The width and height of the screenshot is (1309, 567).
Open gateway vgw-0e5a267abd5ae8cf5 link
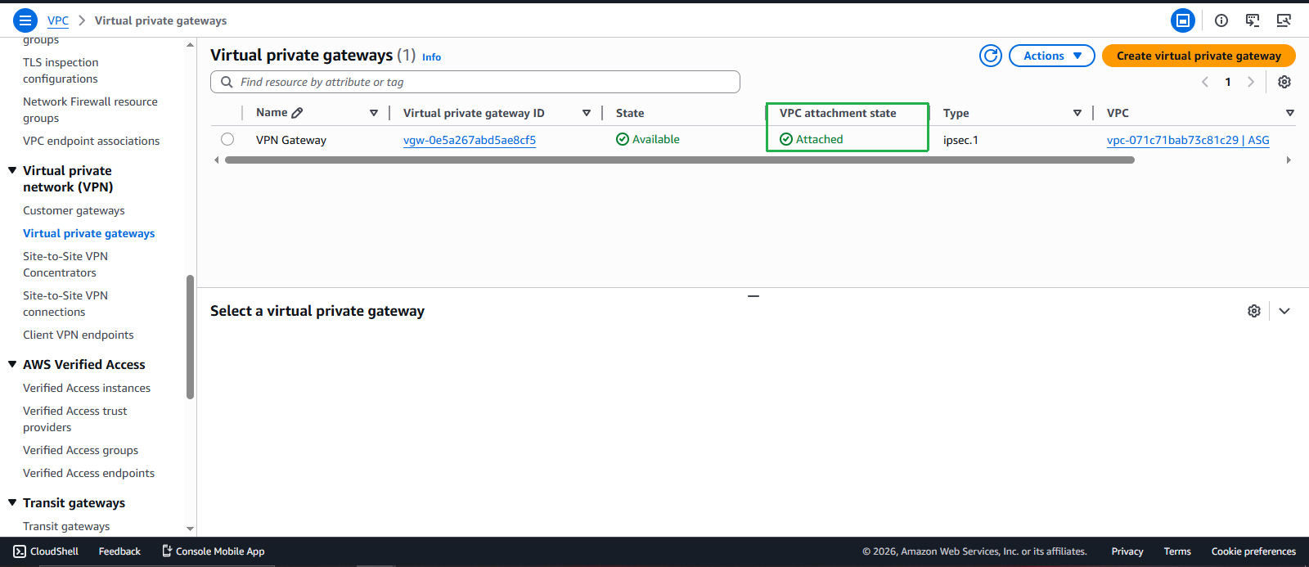pyautogui.click(x=470, y=140)
